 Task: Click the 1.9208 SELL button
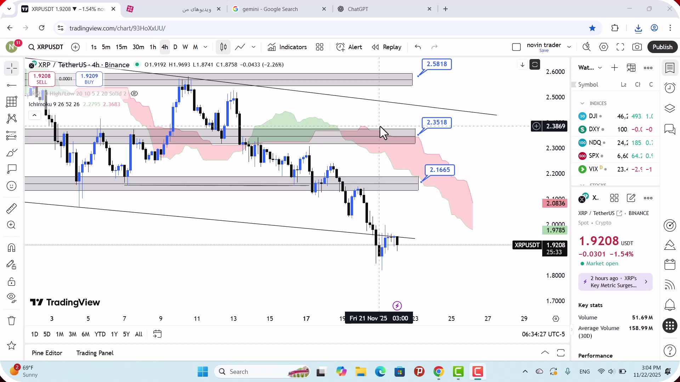tap(42, 79)
